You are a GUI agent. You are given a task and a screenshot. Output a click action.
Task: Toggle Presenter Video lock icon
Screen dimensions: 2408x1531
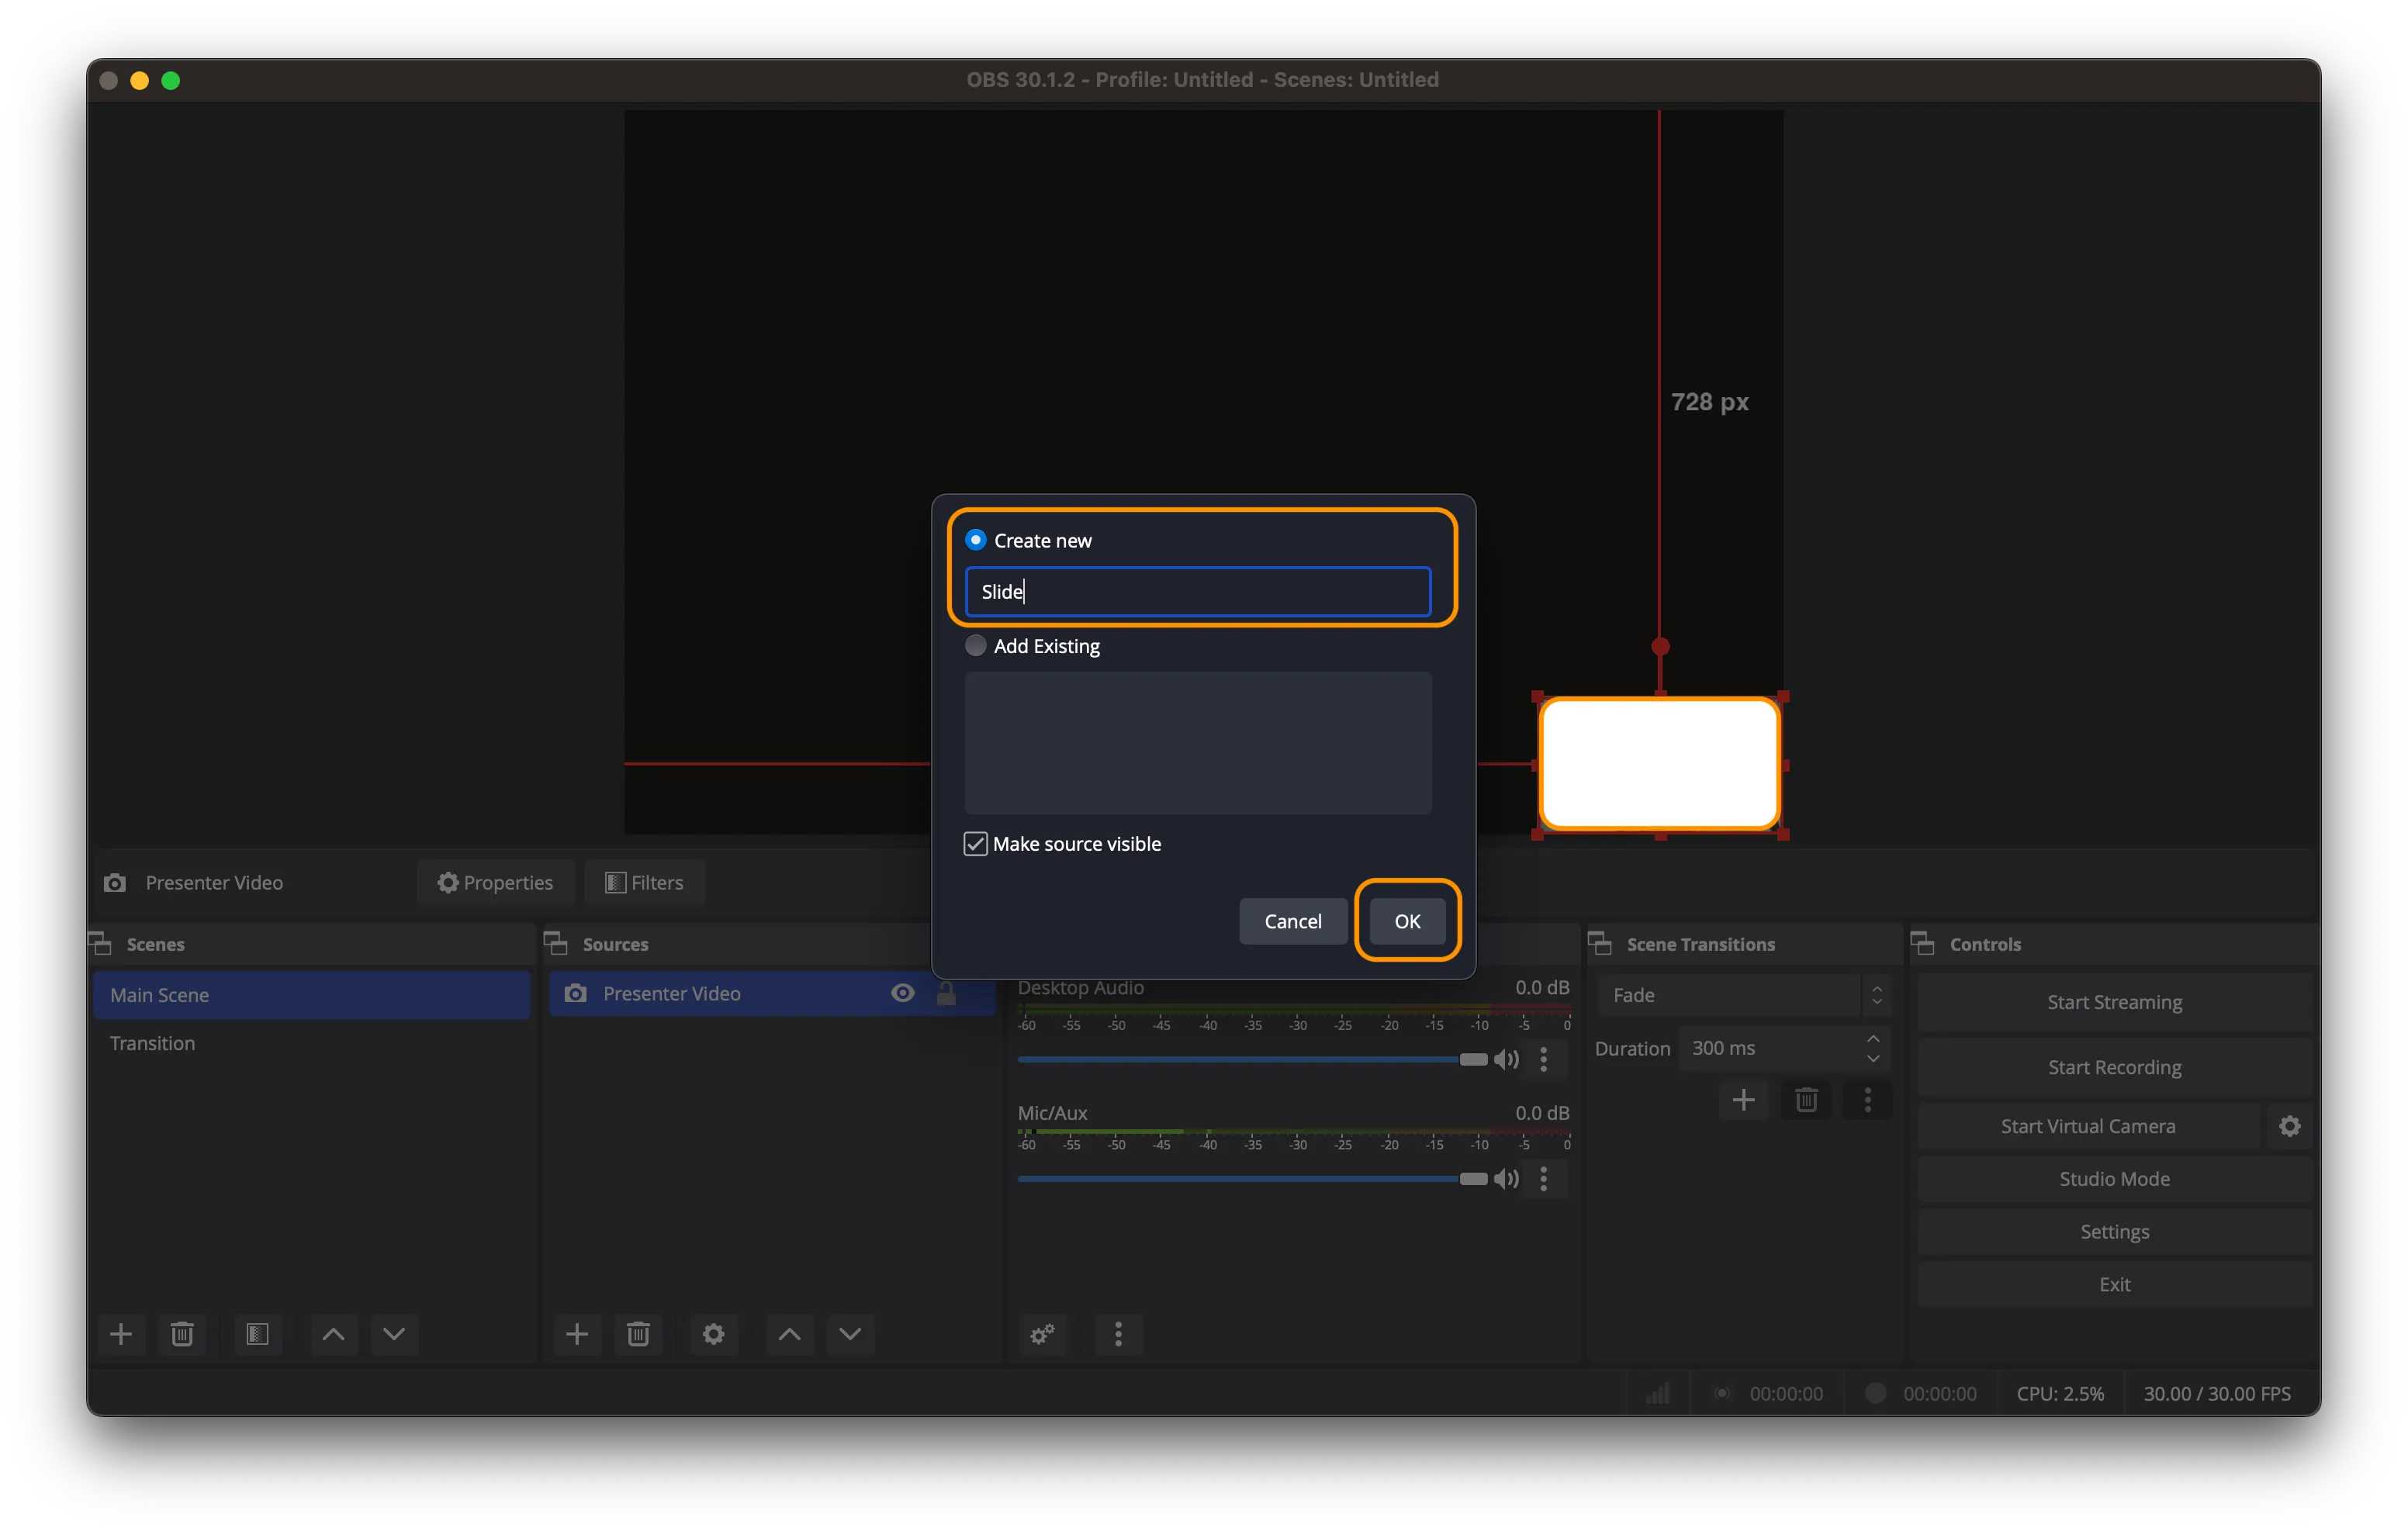pyautogui.click(x=946, y=993)
